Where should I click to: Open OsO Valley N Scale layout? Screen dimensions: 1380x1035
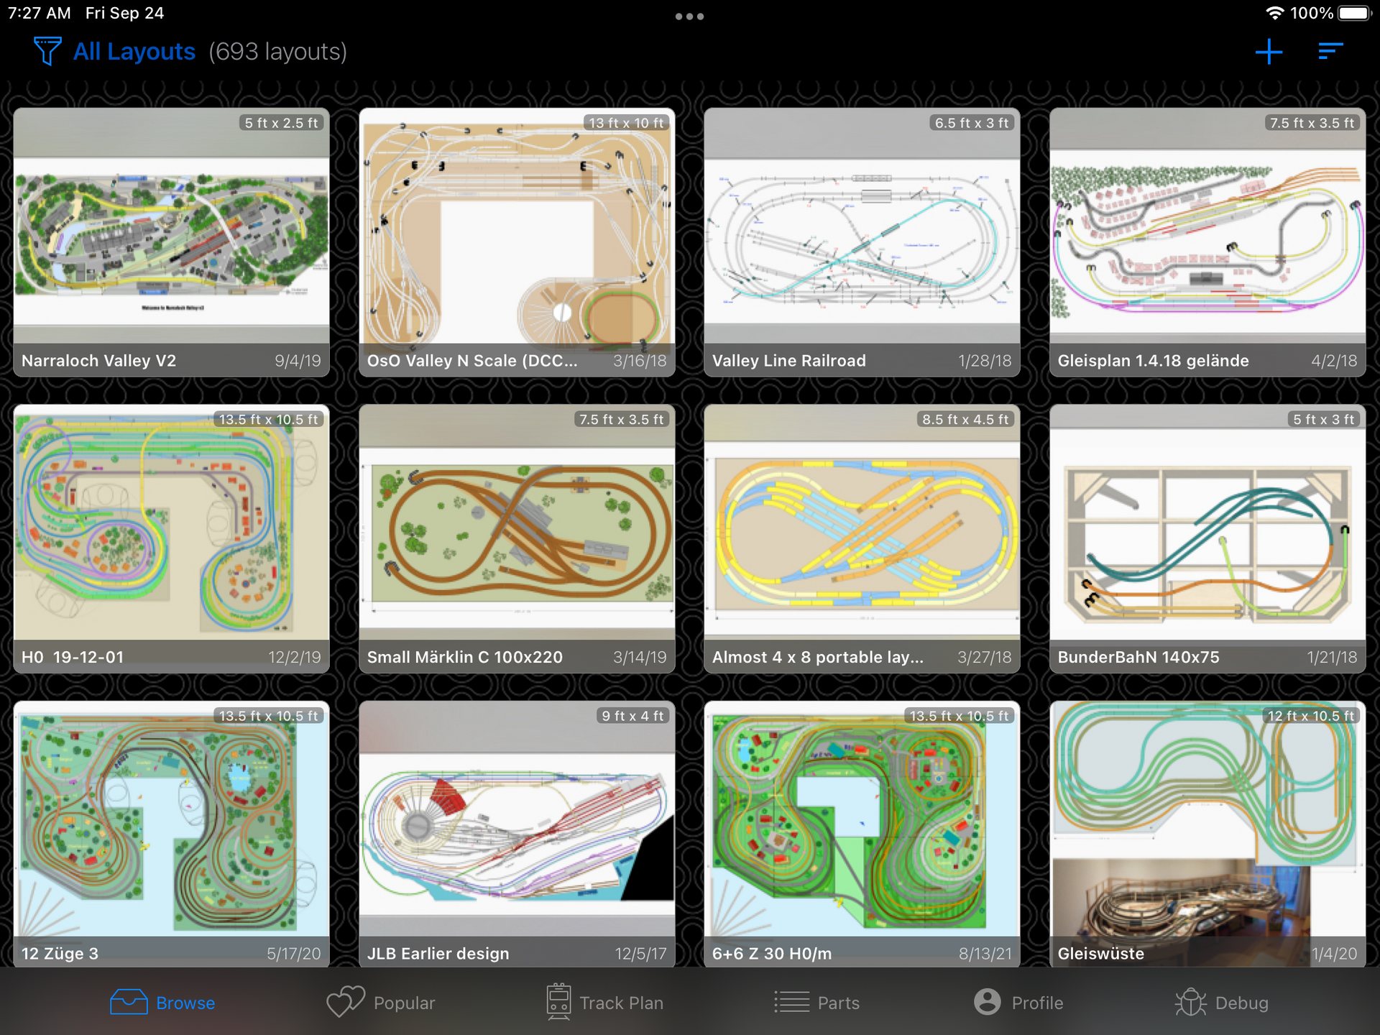[517, 242]
